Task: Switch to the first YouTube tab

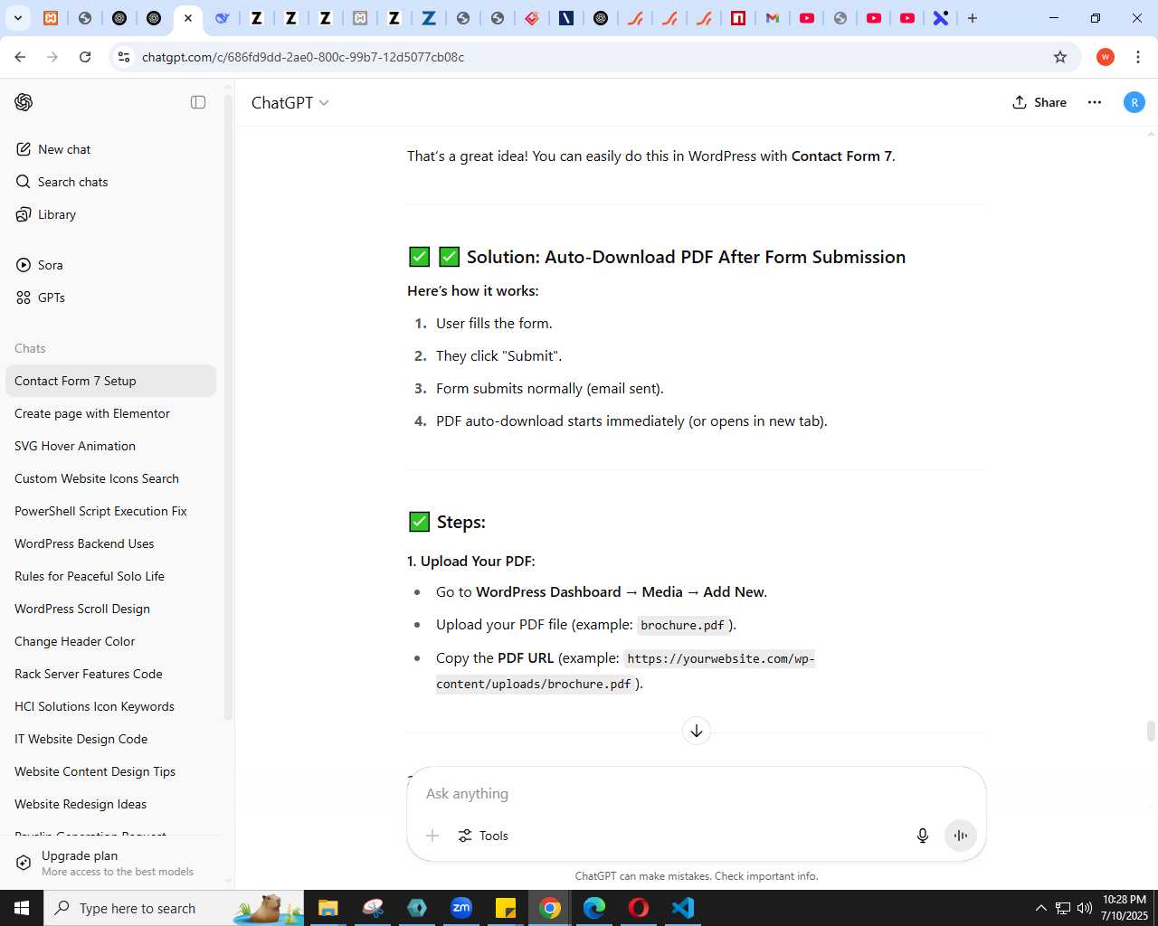Action: (x=807, y=18)
